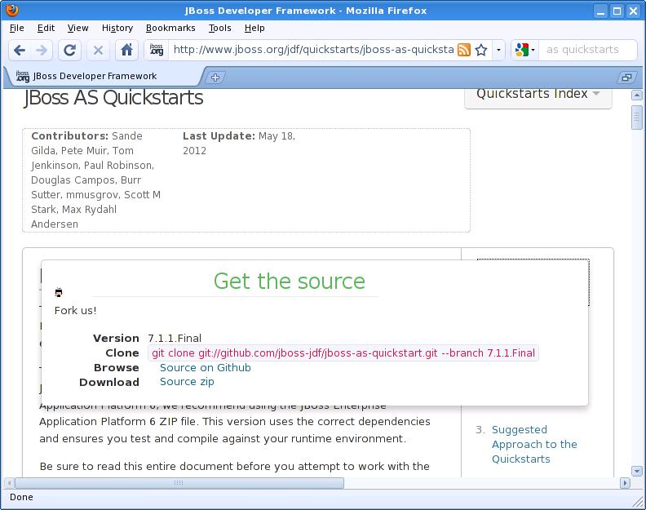Viewport: 646px width, 510px height.
Task: Click the window resize grip corner
Action: tap(638, 502)
